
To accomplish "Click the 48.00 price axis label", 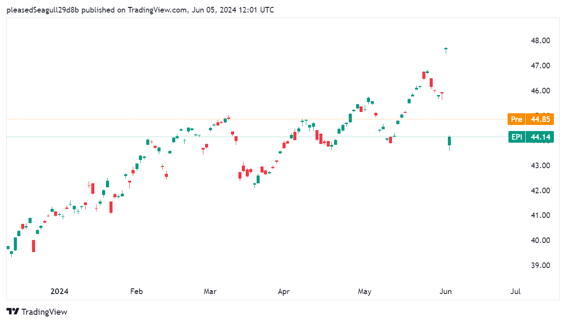I will tap(540, 41).
